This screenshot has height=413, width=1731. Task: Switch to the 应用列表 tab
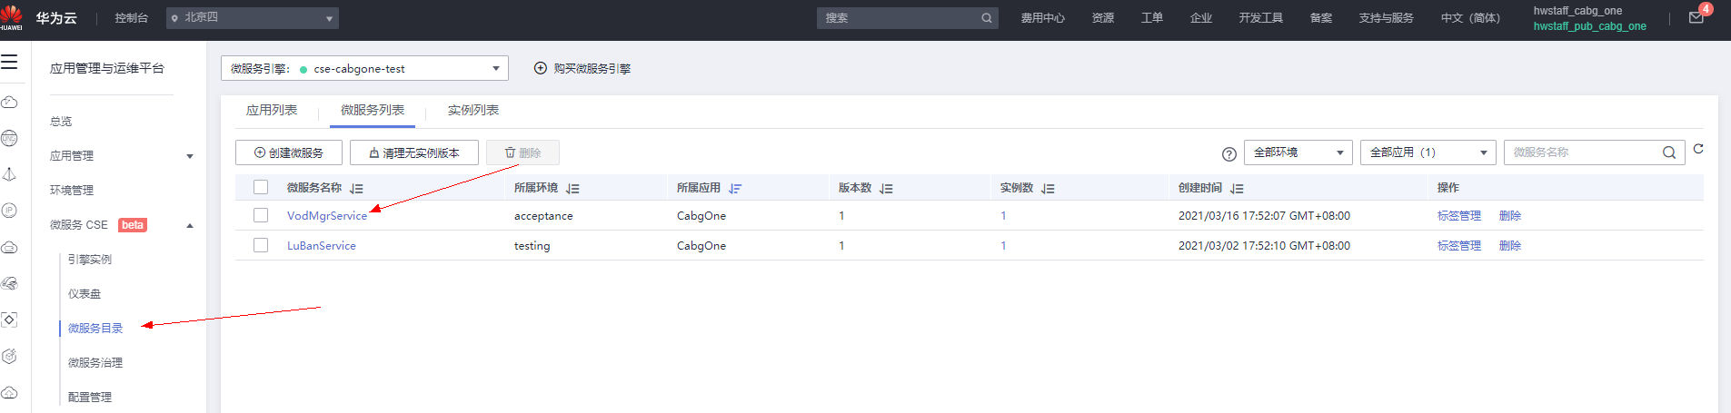[x=272, y=110]
